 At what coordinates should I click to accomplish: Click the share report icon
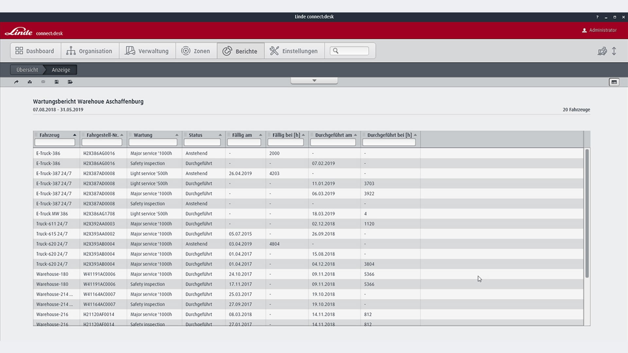tap(16, 82)
